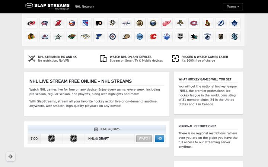268x167 pixels.
Task: Open the Toronto Maple Leafs logo
Action: [234, 23]
